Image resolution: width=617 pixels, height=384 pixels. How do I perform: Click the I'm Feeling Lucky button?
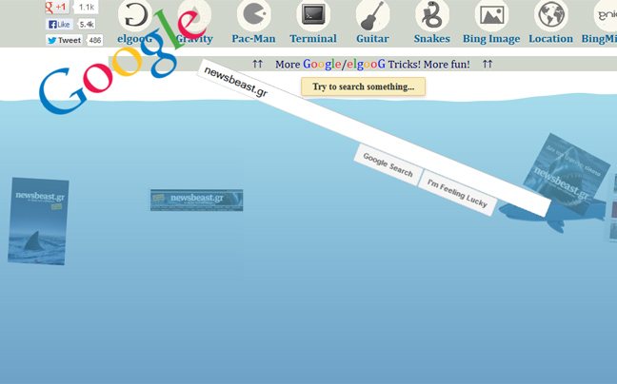[x=457, y=193]
